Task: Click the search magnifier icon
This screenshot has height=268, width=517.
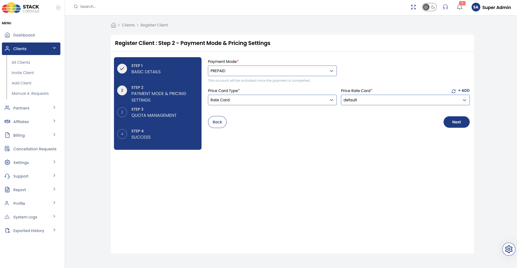Action: pos(76,7)
